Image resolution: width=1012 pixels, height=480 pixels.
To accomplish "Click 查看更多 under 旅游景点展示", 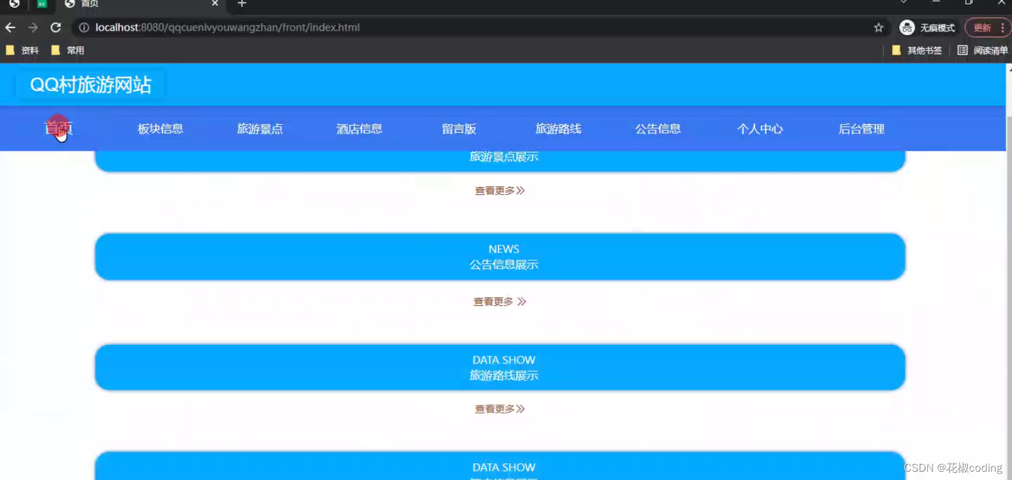I will coord(500,190).
